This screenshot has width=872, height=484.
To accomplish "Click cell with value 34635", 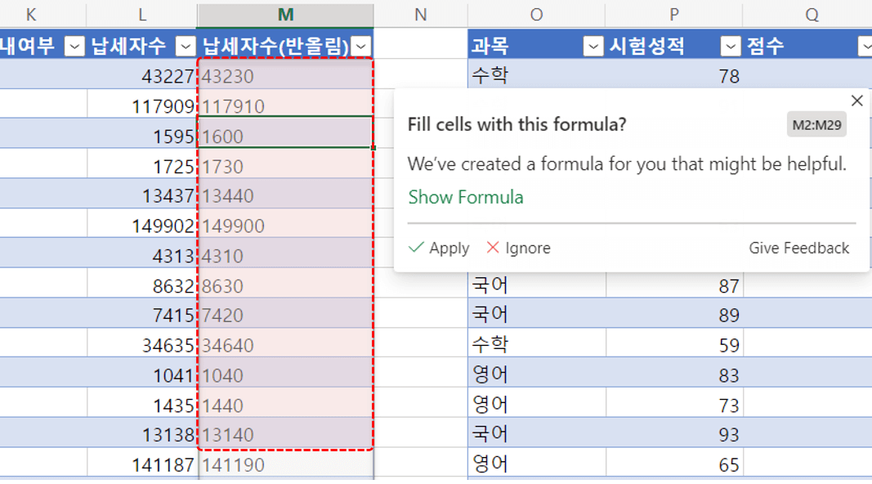I will coord(142,343).
